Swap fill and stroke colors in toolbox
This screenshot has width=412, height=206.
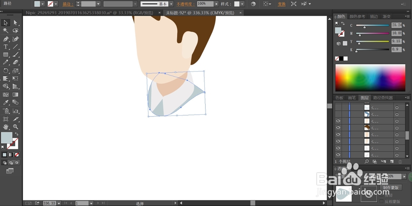17,134
